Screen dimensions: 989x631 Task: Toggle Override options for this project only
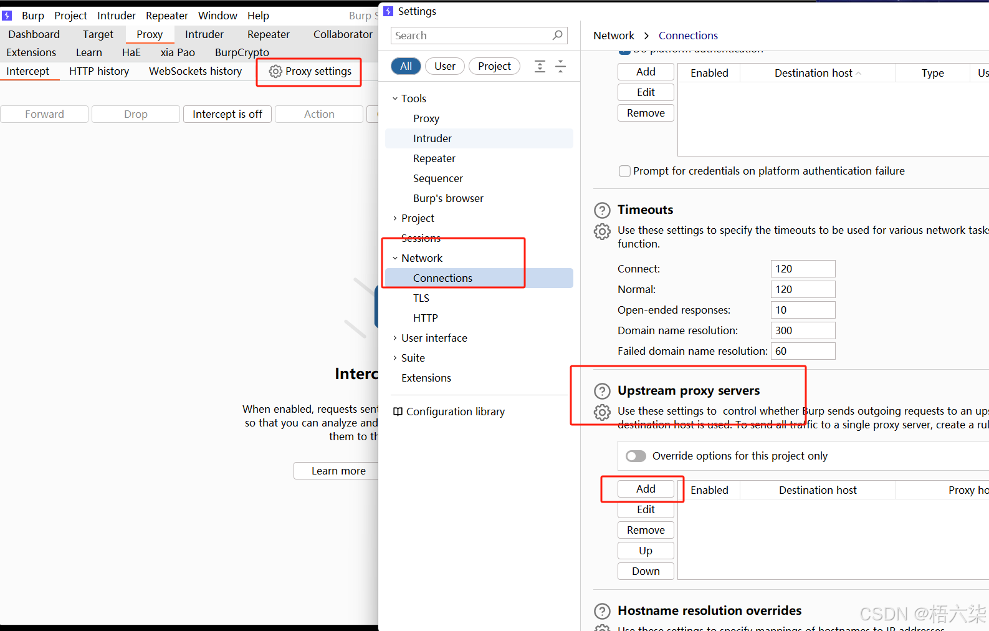(x=636, y=456)
